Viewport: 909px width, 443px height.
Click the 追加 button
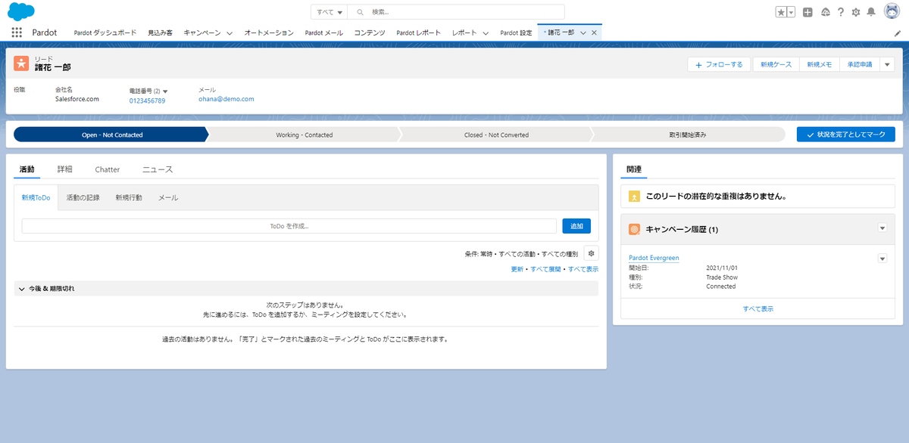[x=576, y=226]
